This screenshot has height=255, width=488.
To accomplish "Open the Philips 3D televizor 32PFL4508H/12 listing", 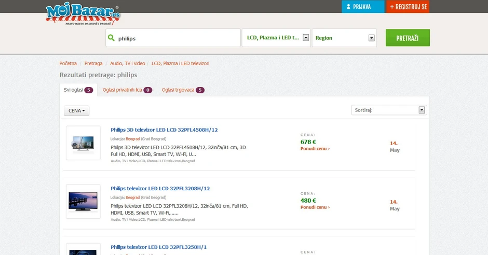I will pyautogui.click(x=164, y=130).
